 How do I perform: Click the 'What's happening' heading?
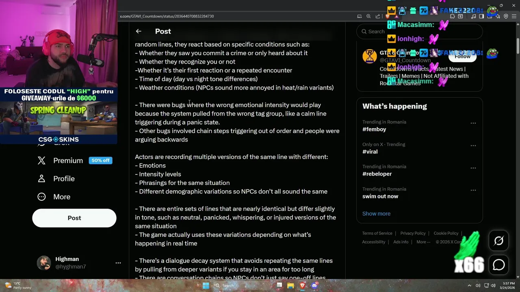click(394, 106)
